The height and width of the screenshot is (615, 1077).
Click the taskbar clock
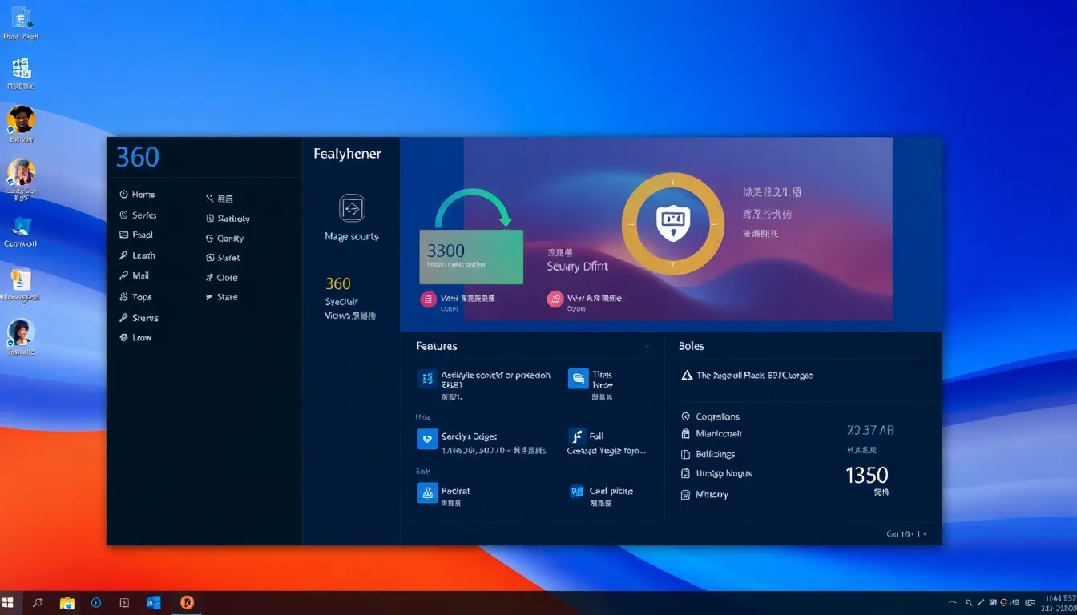click(1061, 603)
